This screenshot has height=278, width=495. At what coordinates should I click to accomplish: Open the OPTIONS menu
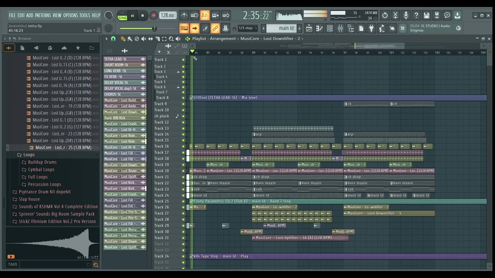(x=70, y=15)
